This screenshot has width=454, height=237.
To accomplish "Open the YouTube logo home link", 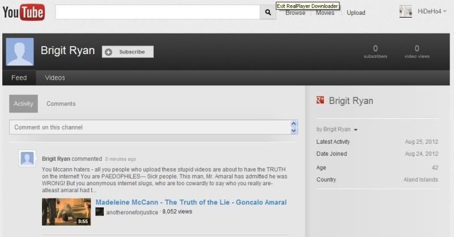I will (x=24, y=13).
